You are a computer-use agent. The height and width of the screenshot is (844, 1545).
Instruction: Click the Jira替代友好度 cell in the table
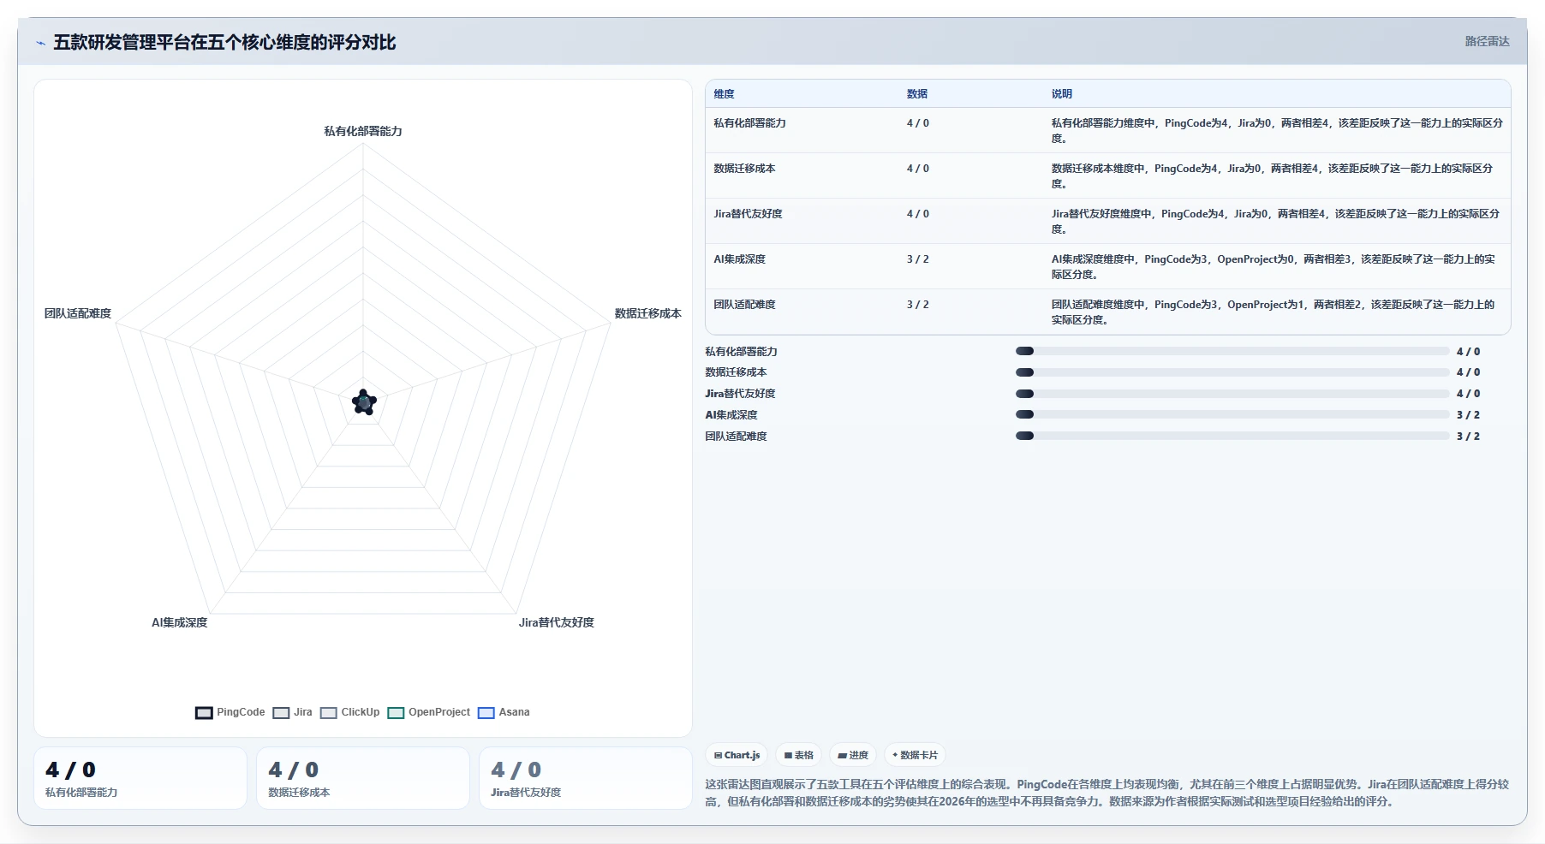coord(749,214)
